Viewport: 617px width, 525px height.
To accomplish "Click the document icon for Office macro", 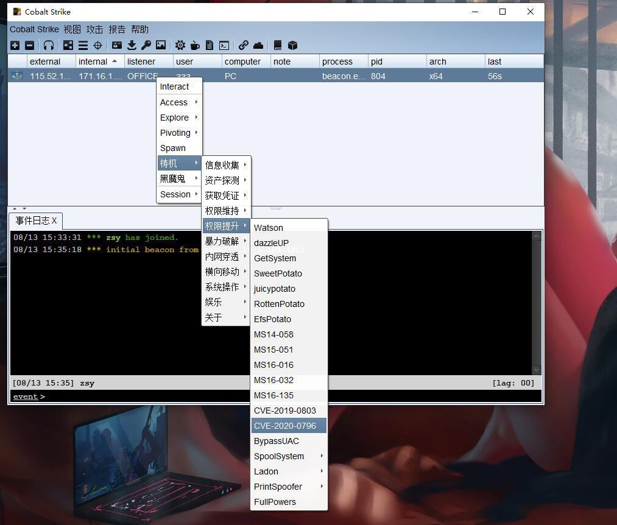I will click(210, 45).
